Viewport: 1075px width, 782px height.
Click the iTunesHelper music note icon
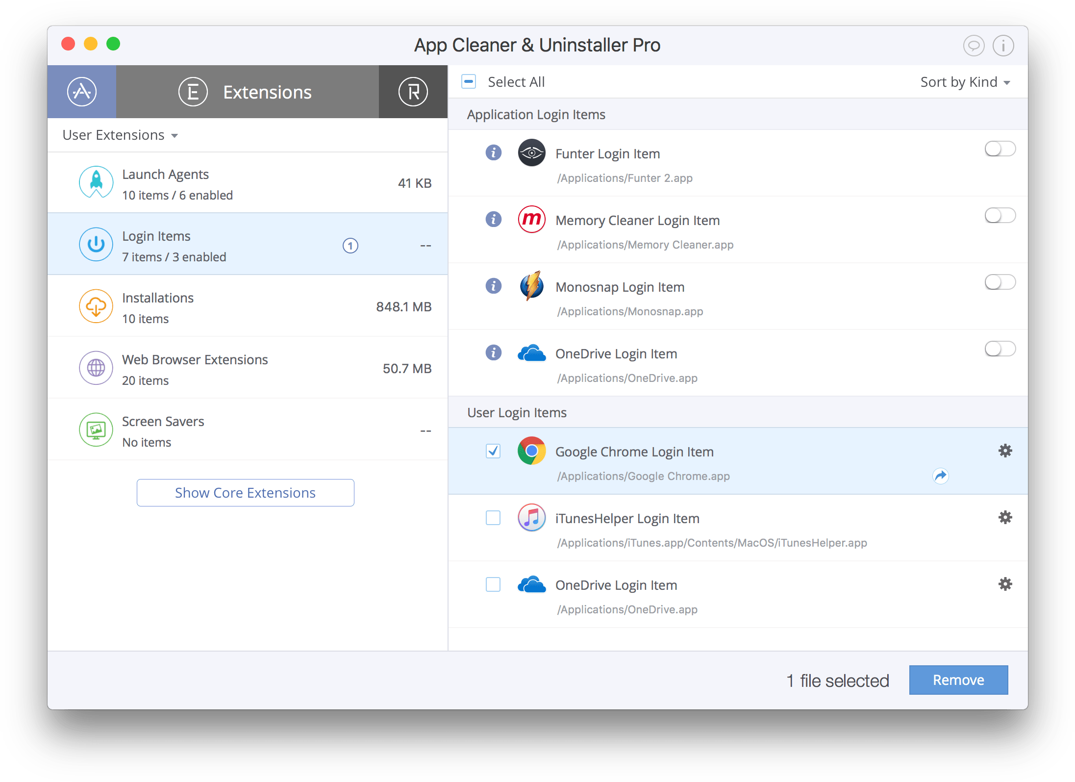pyautogui.click(x=531, y=517)
